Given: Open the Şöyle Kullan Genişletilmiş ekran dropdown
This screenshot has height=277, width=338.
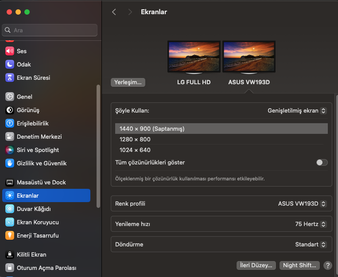Looking at the screenshot, I should click(297, 110).
